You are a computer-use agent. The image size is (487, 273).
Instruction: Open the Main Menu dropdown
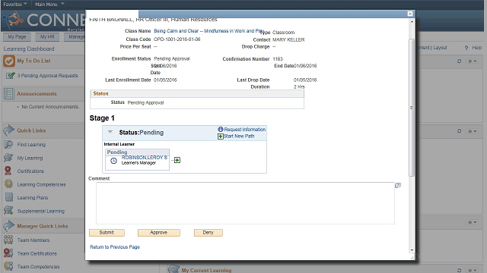[x=49, y=4]
